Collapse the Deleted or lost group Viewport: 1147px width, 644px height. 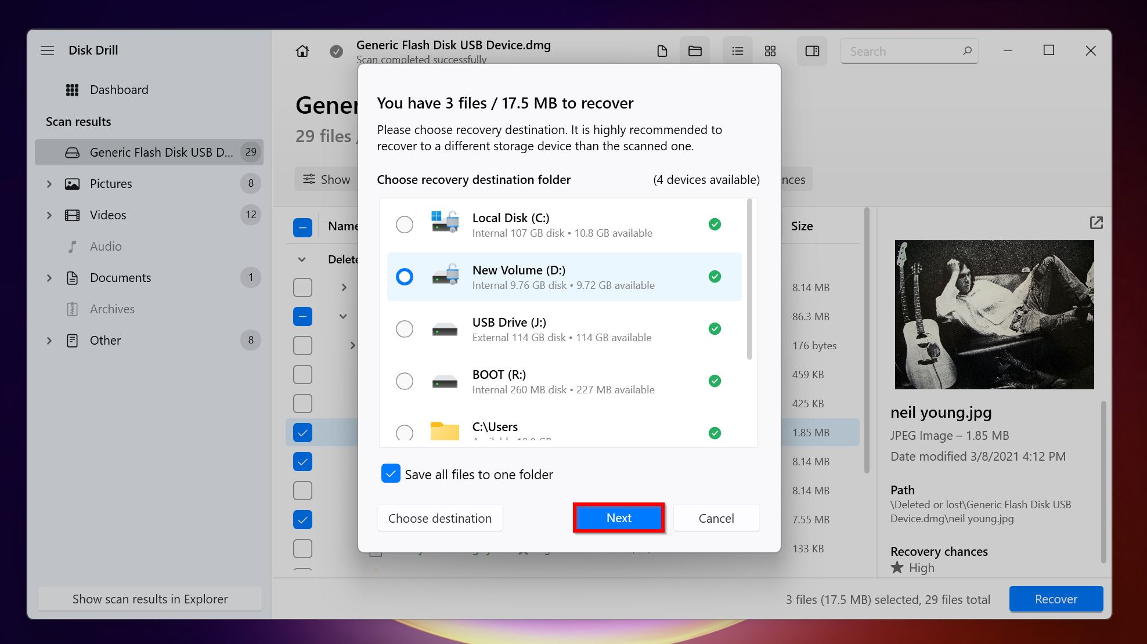(302, 259)
